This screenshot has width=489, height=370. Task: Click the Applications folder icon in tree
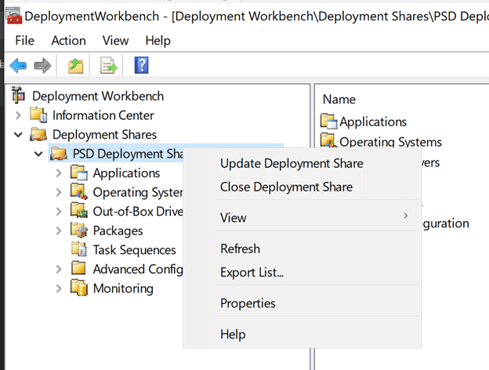pyautogui.click(x=79, y=172)
